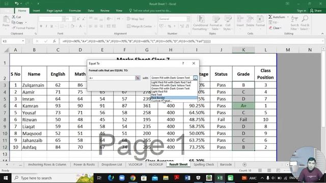The width and height of the screenshot is (326, 183).
Task: Open Find & Select menu
Action: pyautogui.click(x=305, y=23)
